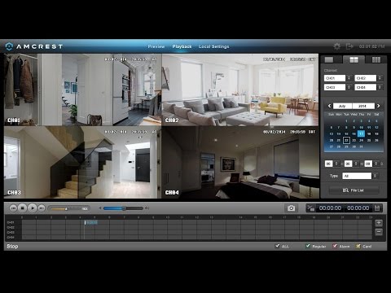The width and height of the screenshot is (391, 293).
Task: Click the Amcrest logo
Action: point(34,46)
